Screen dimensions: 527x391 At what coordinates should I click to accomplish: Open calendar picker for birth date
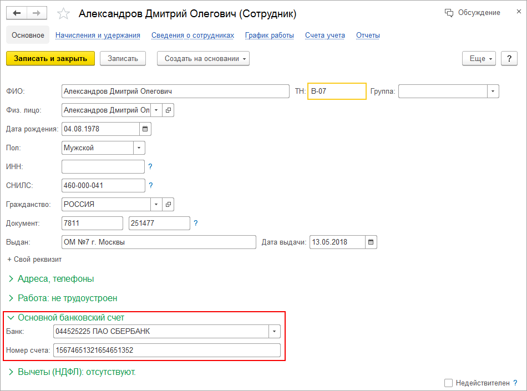(145, 129)
